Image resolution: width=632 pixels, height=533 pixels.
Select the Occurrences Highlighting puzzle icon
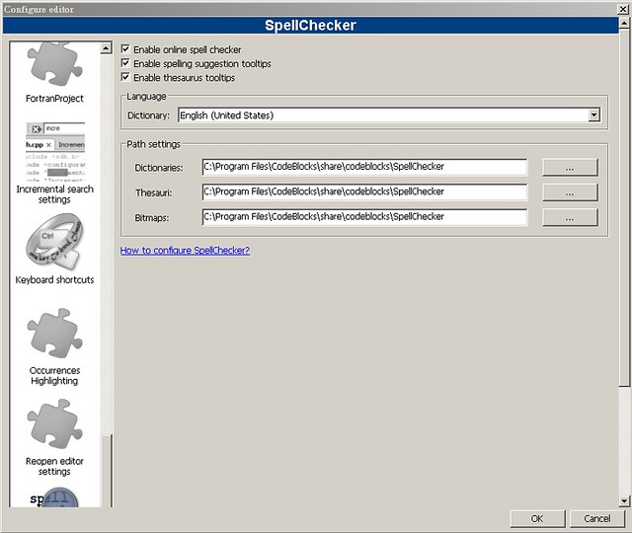click(x=55, y=334)
